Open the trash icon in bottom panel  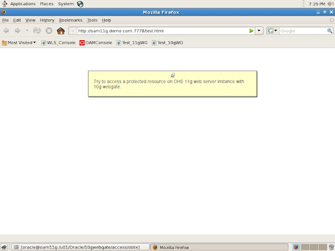[331, 247]
